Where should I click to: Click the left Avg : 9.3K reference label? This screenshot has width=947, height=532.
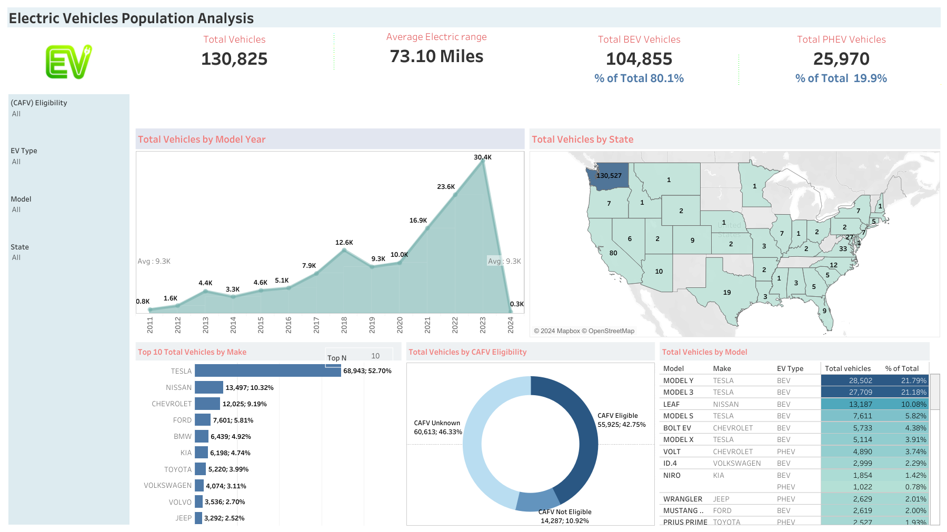154,261
